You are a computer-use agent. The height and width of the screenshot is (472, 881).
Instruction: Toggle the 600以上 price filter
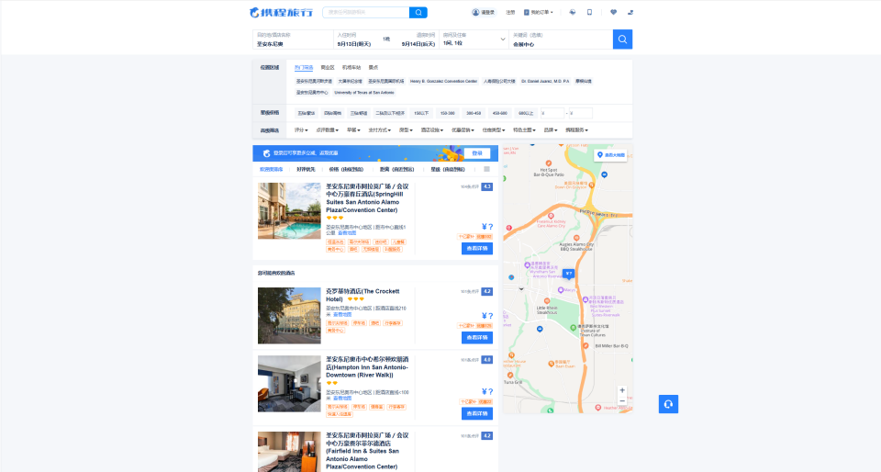(x=526, y=114)
